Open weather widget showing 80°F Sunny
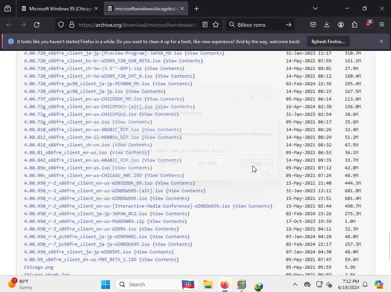 pyautogui.click(x=21, y=284)
